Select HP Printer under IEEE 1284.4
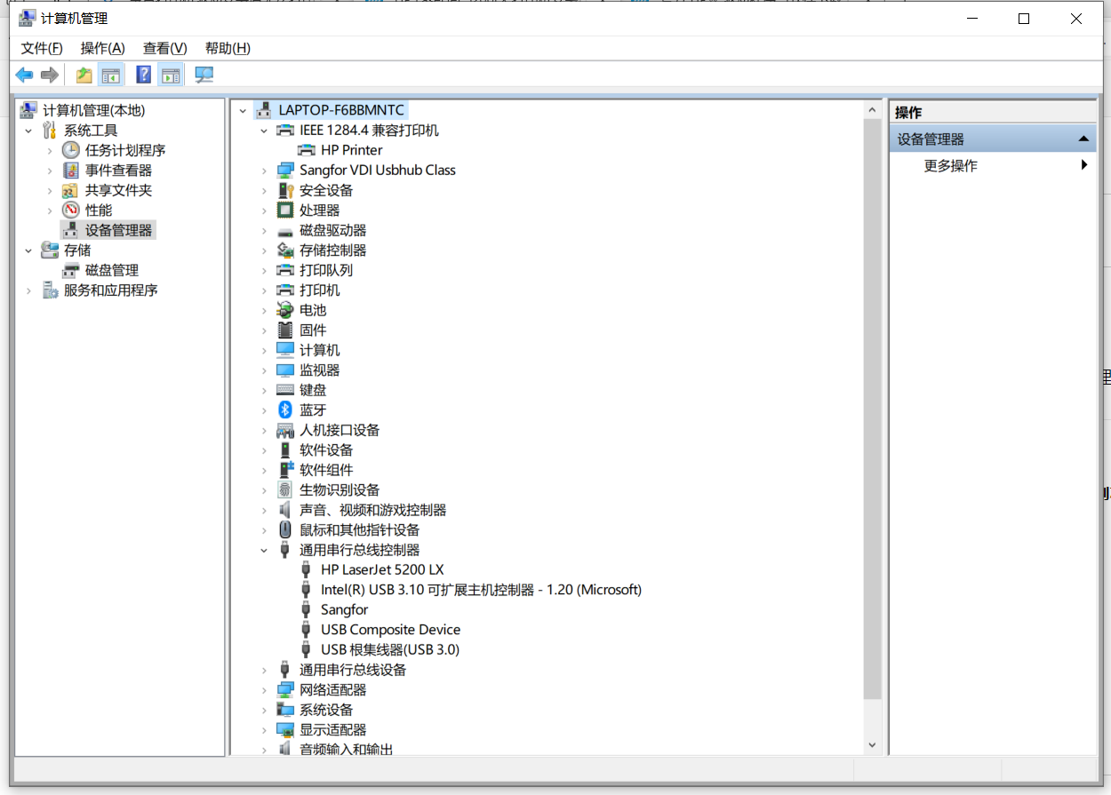 point(351,150)
